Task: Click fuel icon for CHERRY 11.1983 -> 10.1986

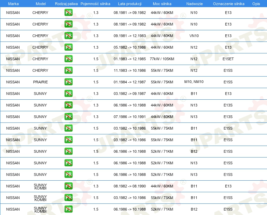Action: click(68, 70)
